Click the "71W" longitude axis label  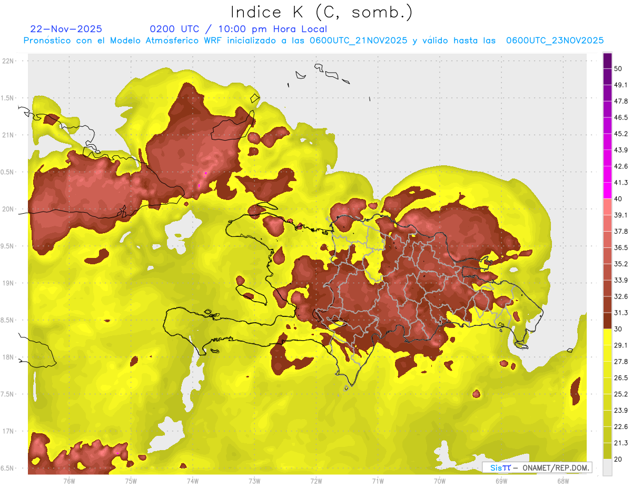378,481
